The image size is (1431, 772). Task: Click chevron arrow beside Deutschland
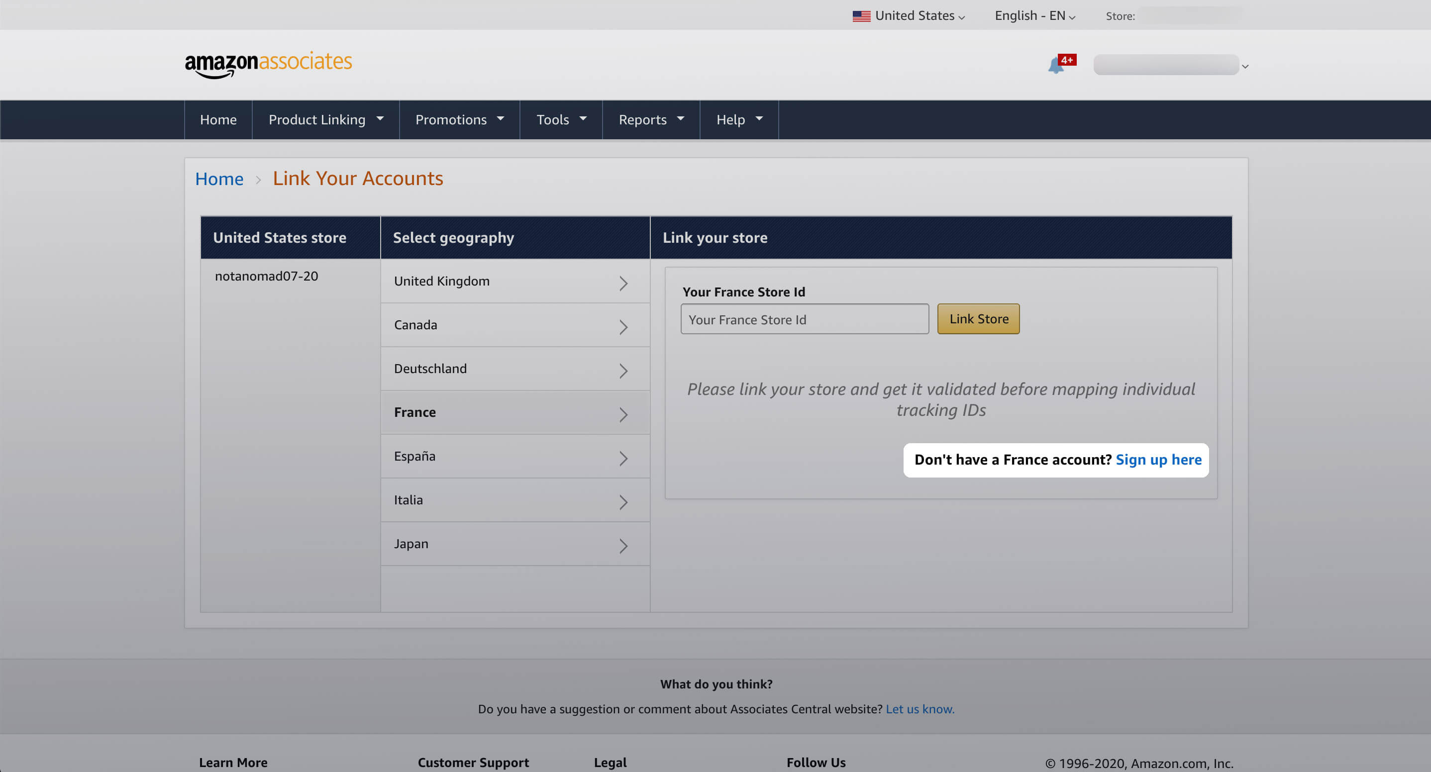(623, 372)
